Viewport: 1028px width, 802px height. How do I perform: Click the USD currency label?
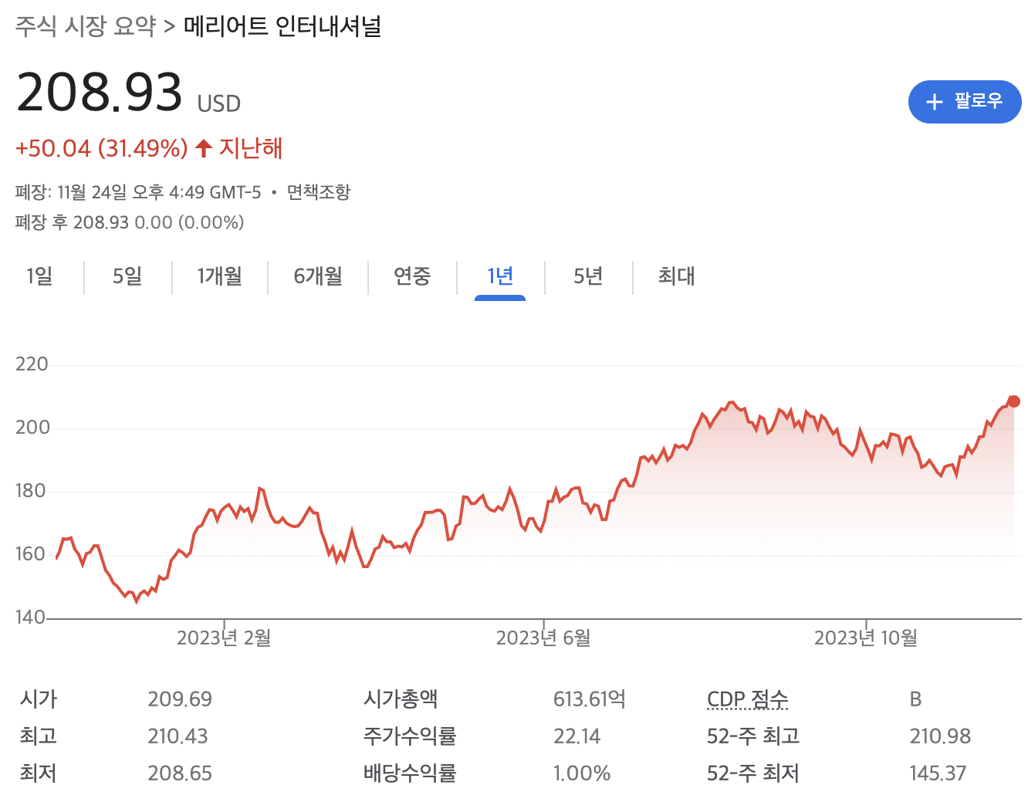[219, 103]
